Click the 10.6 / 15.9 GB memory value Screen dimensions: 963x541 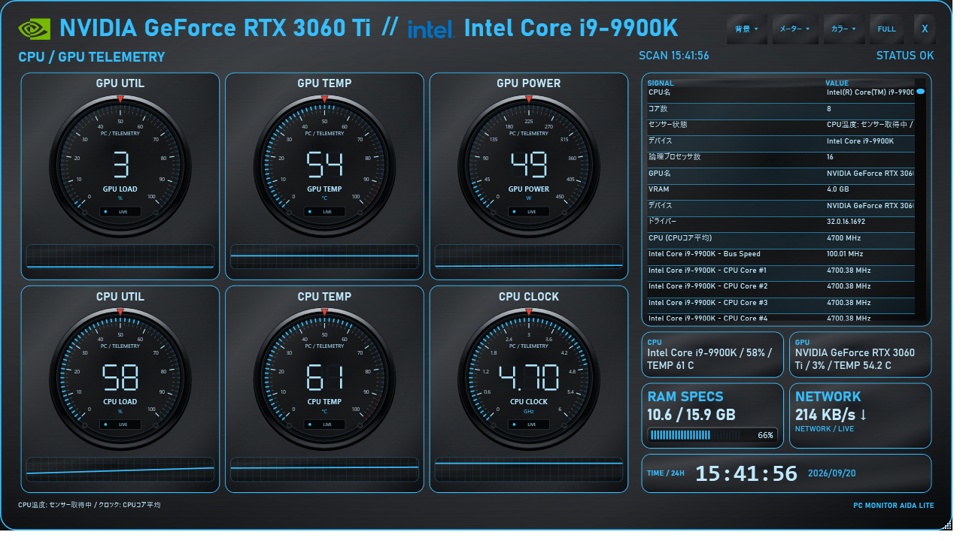click(691, 415)
